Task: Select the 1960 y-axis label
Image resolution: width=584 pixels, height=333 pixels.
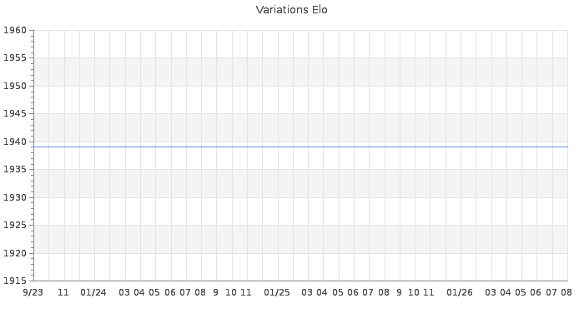Action: [x=15, y=30]
